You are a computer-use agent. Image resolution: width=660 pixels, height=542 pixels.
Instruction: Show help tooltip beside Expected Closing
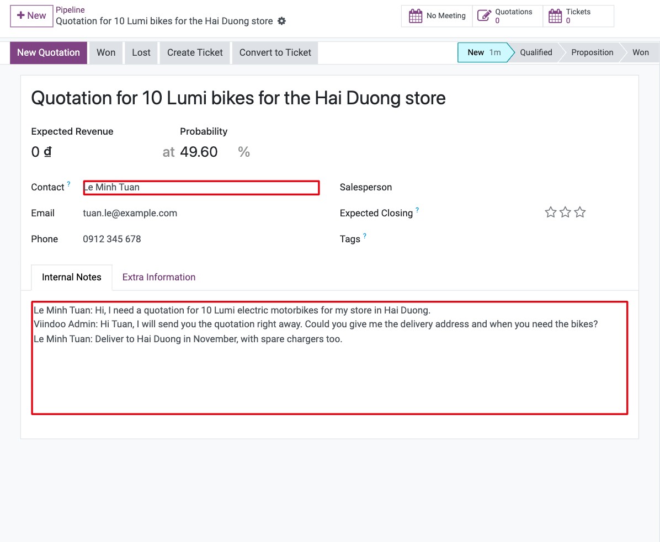[x=417, y=210]
